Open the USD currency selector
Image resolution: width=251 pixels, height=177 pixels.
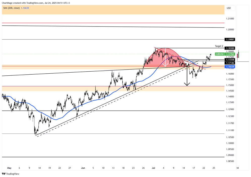tap(229, 8)
